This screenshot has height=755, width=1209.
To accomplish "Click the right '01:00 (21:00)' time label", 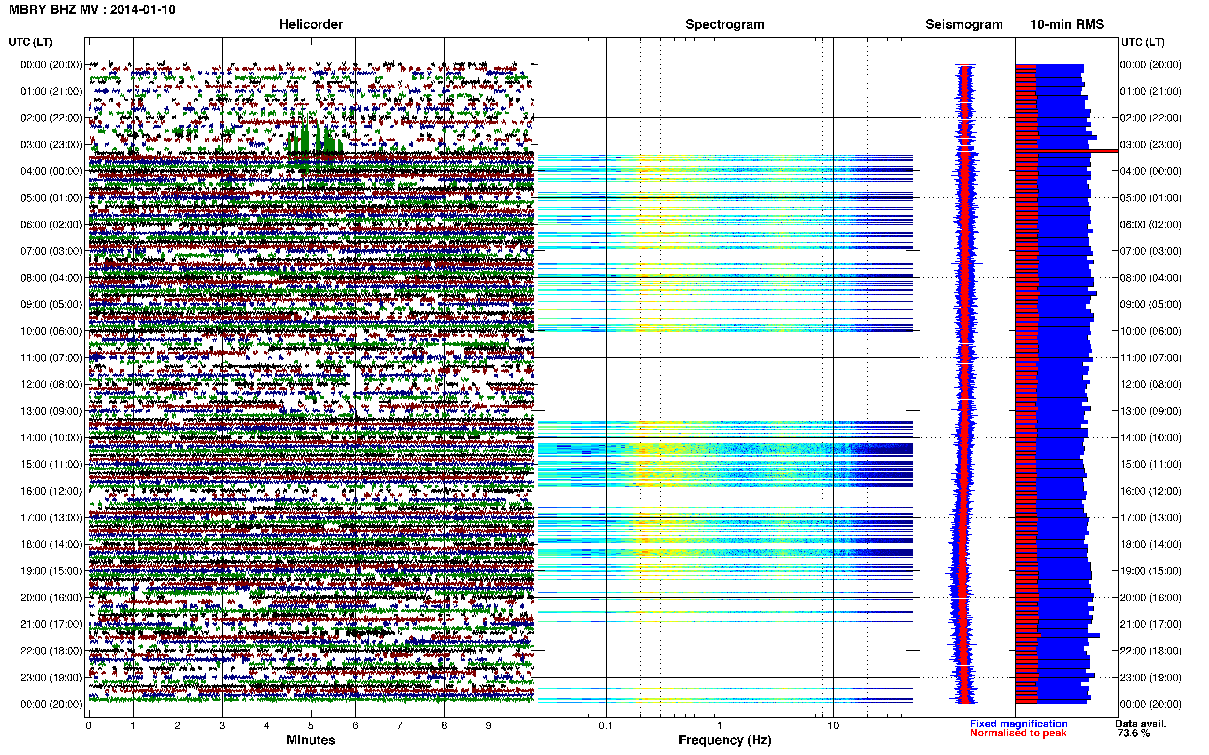I will click(x=1151, y=91).
